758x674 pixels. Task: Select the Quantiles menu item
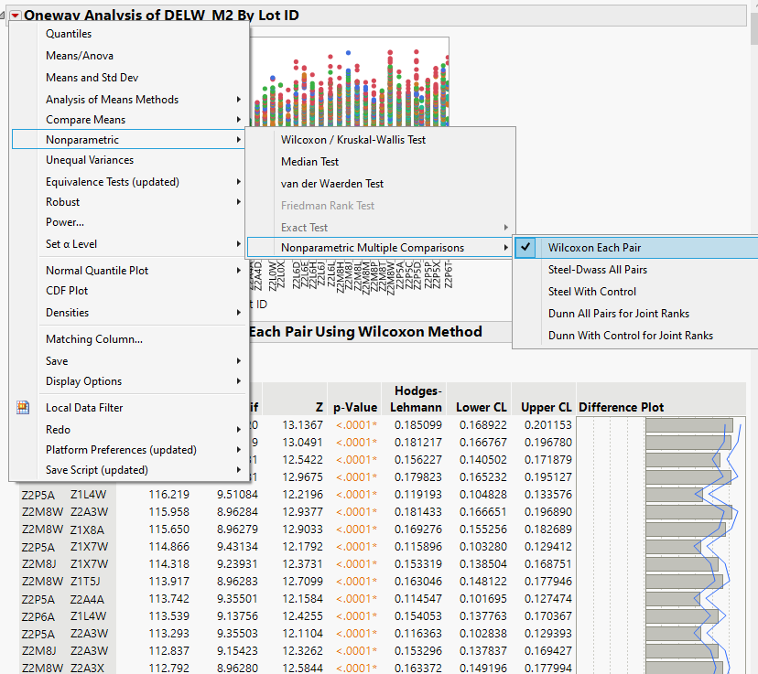point(65,33)
